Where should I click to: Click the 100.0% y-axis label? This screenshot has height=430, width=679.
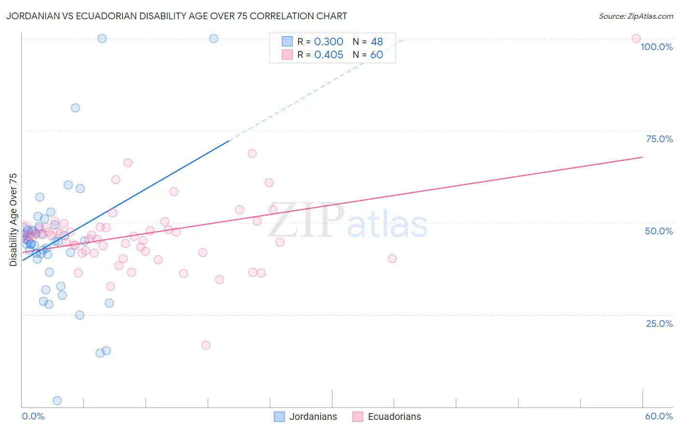tap(657, 47)
